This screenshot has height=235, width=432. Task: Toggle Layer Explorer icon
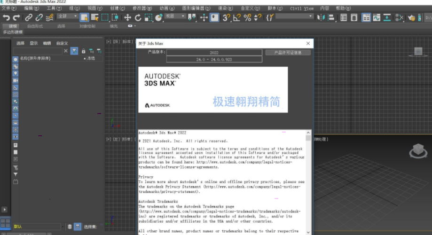pyautogui.click(x=354, y=18)
